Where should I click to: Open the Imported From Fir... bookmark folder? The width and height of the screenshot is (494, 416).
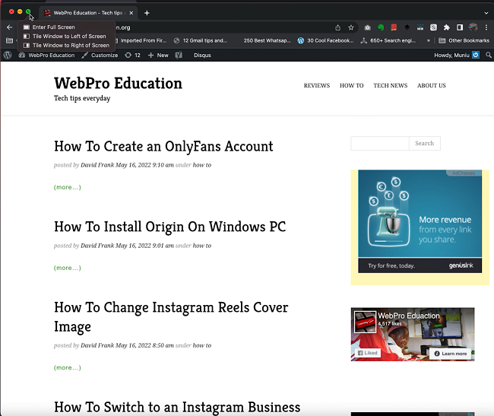pyautogui.click(x=140, y=40)
